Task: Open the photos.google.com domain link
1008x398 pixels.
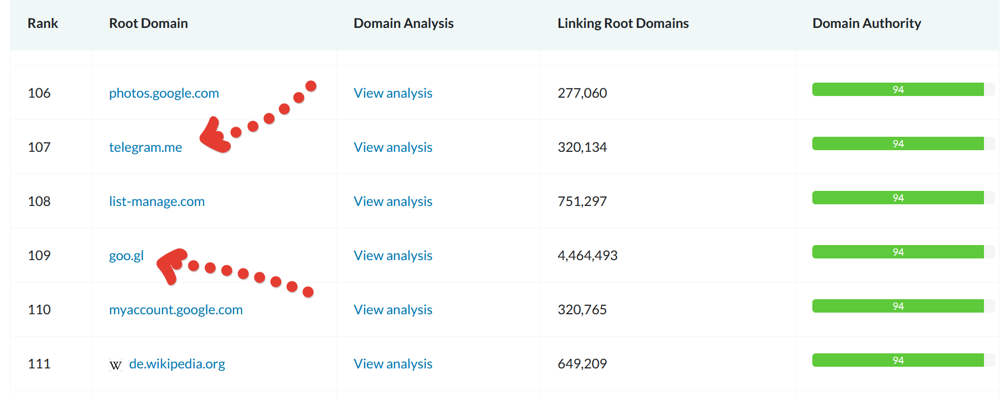Action: click(164, 93)
